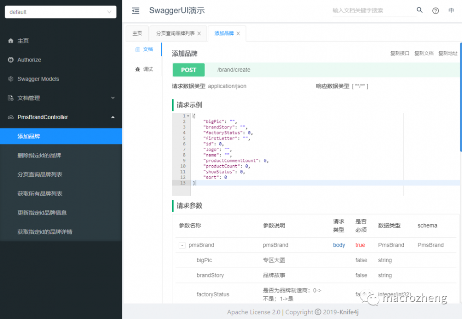462x319 pixels.
Task: Open the help question-mark icon
Action: point(435,11)
